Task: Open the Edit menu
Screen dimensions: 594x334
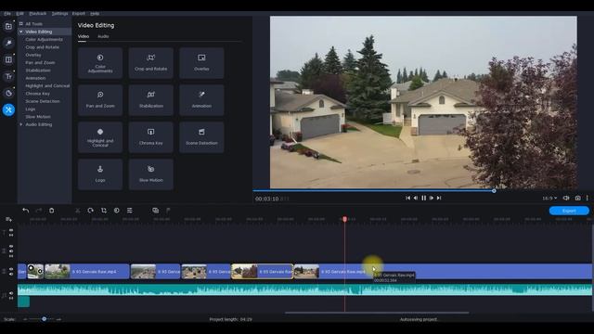Action: (19, 14)
